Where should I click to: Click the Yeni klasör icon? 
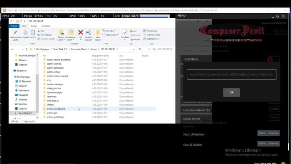click(98, 32)
